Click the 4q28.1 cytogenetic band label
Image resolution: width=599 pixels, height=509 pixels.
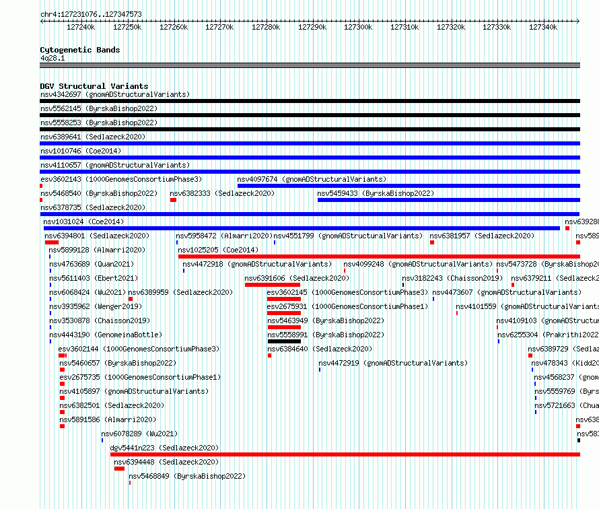[52, 58]
